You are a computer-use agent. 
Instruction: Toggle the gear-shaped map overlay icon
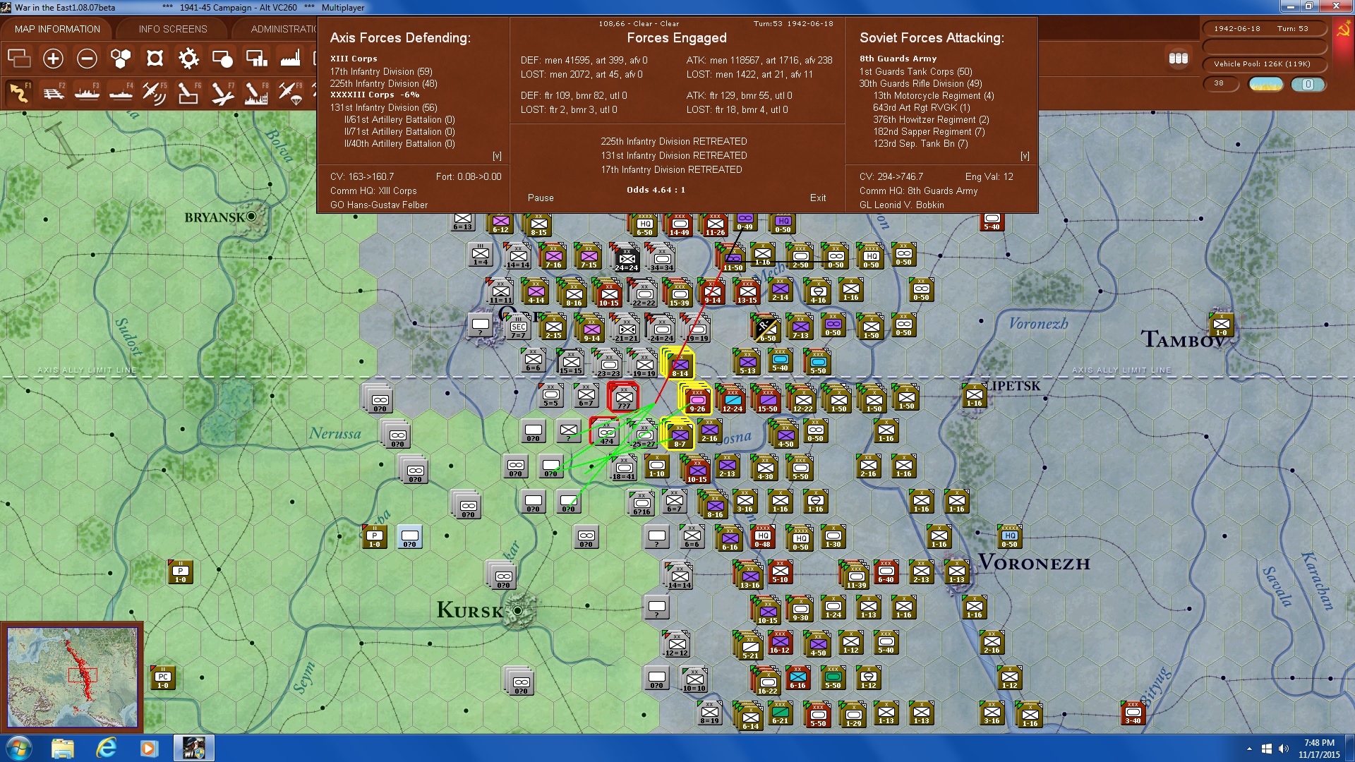[188, 59]
